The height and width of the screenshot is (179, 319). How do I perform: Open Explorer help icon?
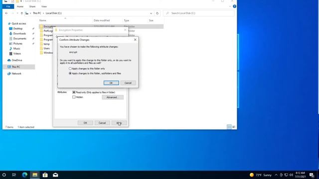coord(234,6)
